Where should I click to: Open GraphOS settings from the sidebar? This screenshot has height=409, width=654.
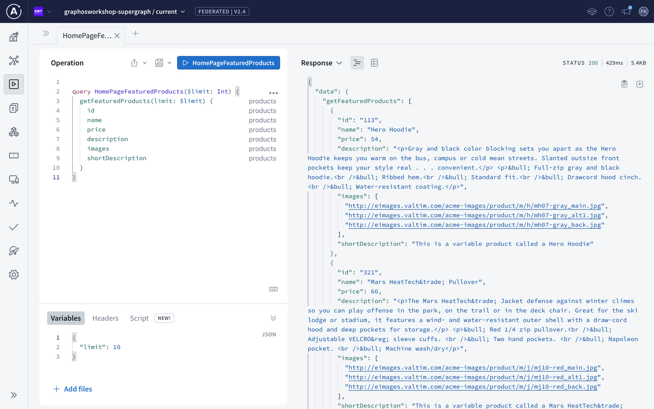pos(14,274)
